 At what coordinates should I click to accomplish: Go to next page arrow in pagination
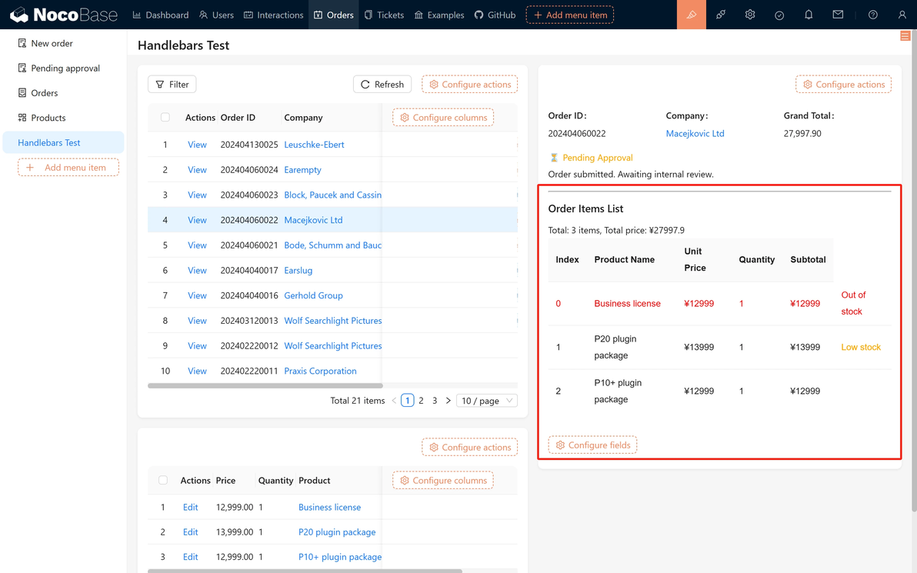click(x=448, y=401)
